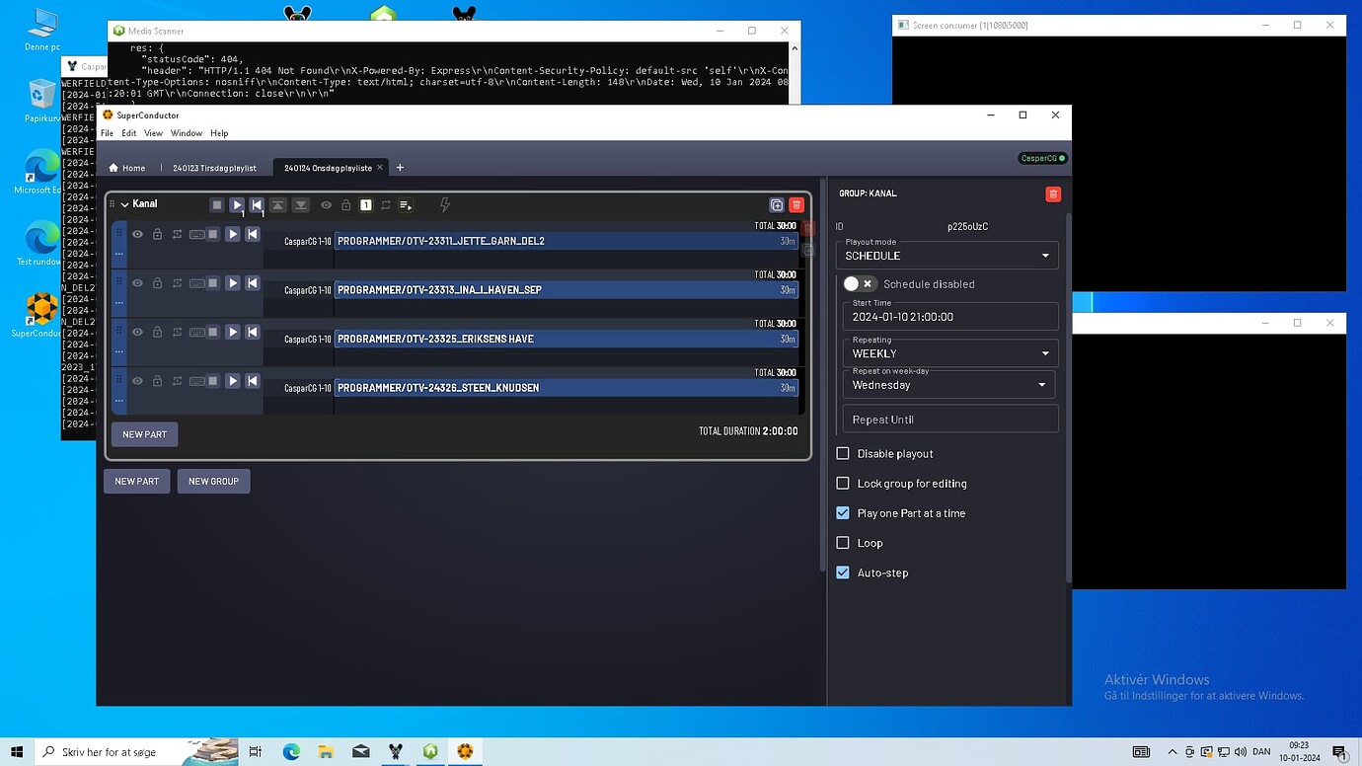1362x766 pixels.
Task: Click the Start Time field
Action: pyautogui.click(x=950, y=316)
